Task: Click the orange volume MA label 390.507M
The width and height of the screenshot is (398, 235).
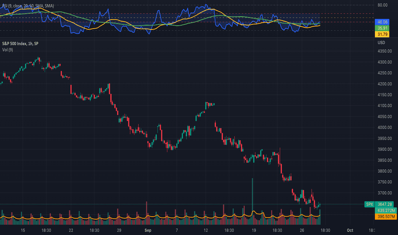Action: (386, 217)
